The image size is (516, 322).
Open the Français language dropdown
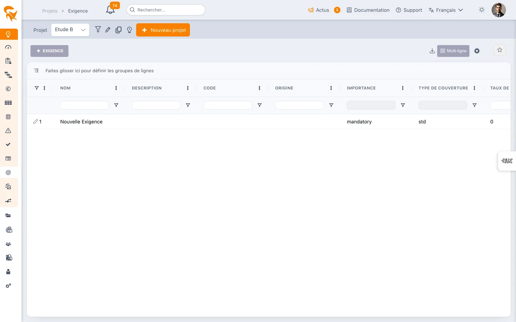446,10
